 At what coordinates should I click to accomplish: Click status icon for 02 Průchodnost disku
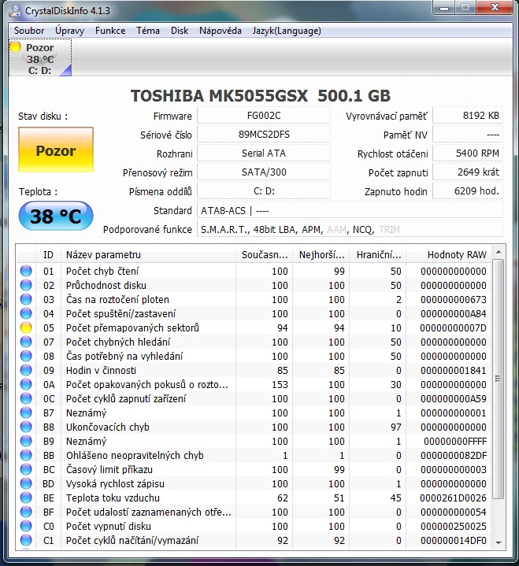(x=26, y=285)
